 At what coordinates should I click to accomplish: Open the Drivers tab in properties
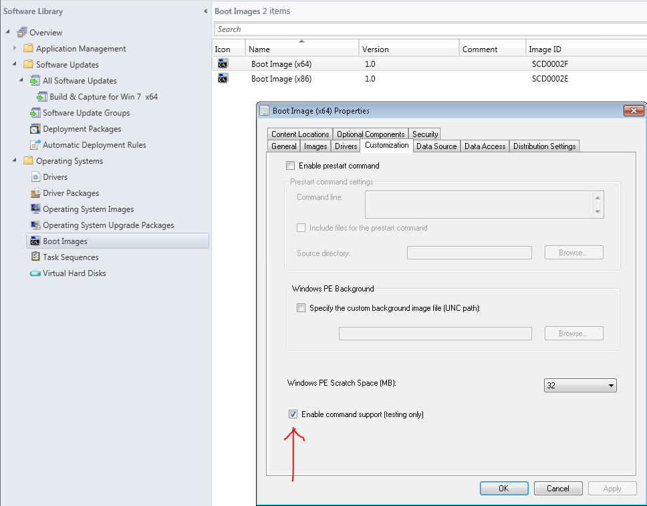click(x=346, y=146)
